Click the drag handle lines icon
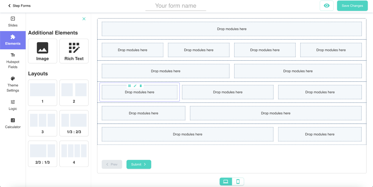 tap(129, 86)
